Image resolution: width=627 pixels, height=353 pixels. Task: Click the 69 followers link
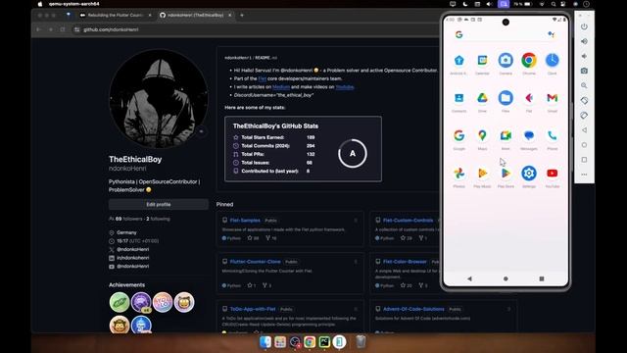coord(128,219)
